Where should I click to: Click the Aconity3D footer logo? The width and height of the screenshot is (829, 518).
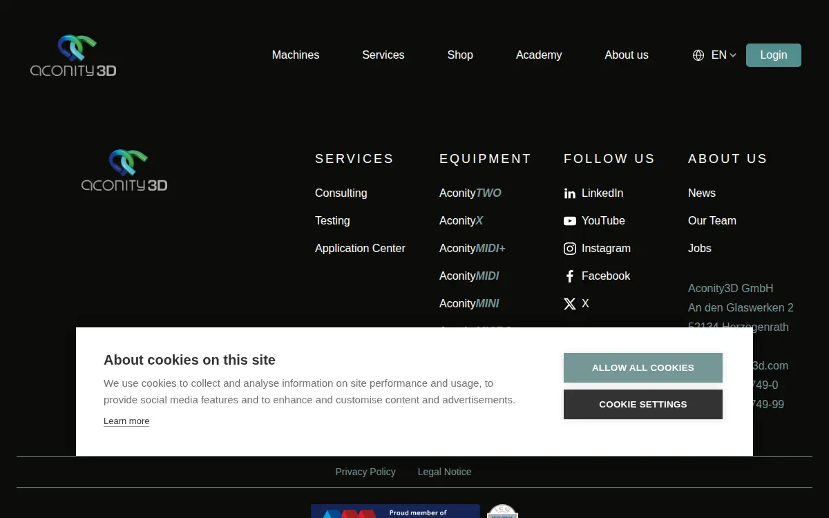[124, 171]
